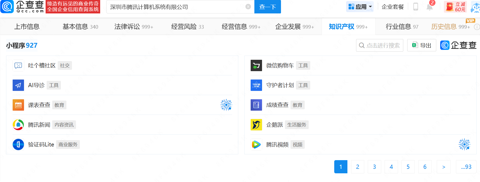Export the list using 导出 button
The height and width of the screenshot is (182, 480).
point(422,45)
